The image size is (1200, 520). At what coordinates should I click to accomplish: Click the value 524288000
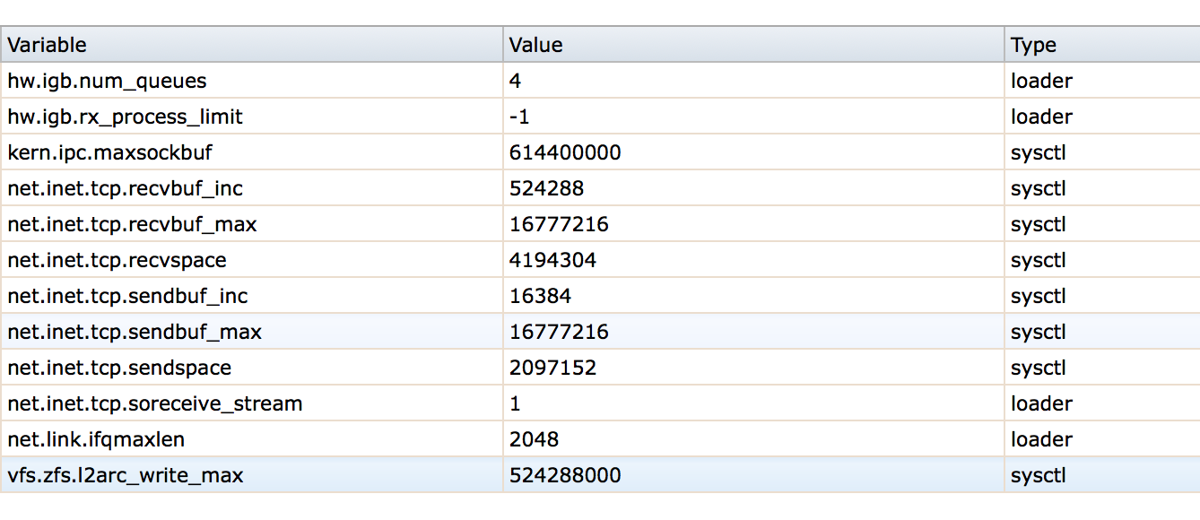(x=565, y=475)
